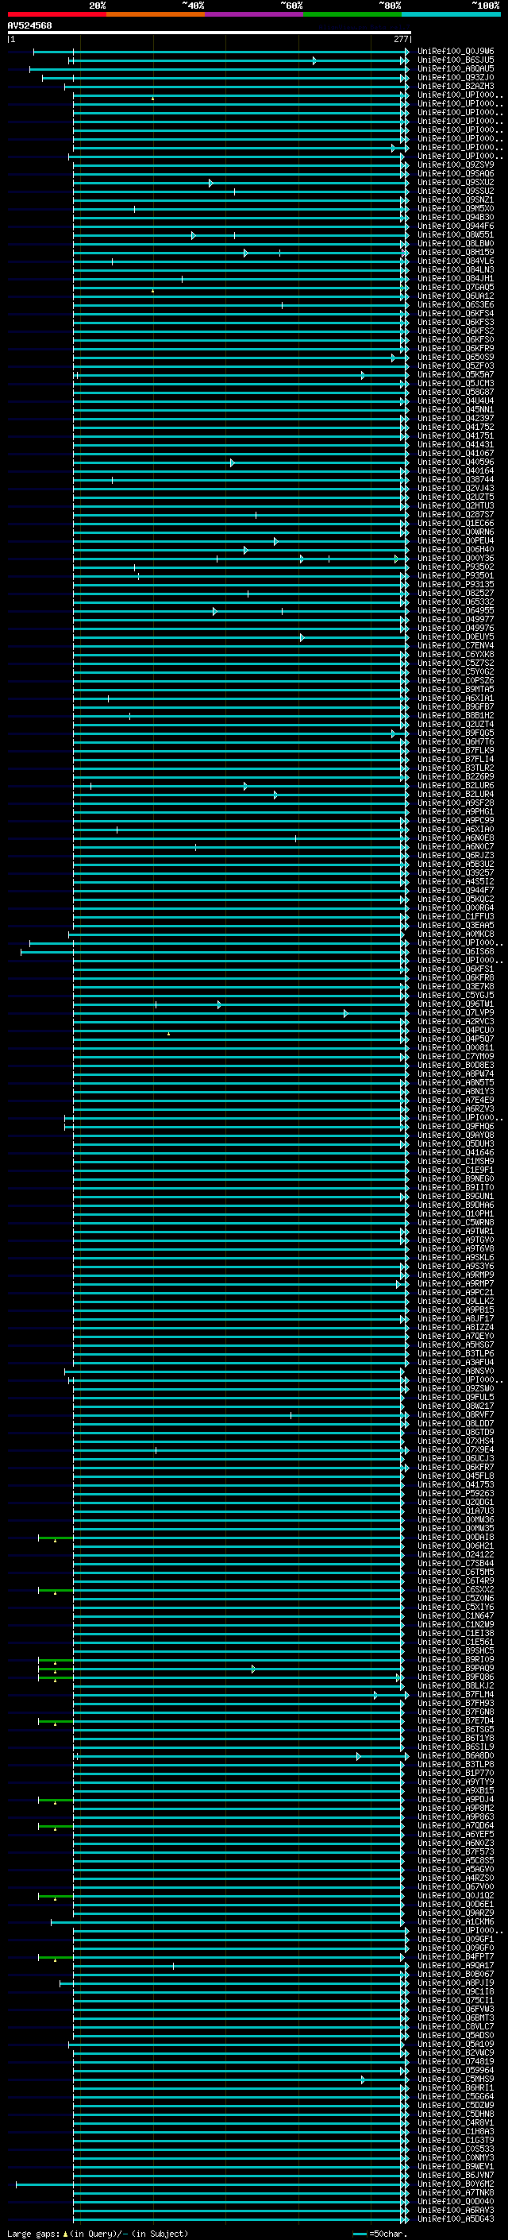Select hit label UniRef100_Q5DUH3
Viewport: 508px width, 2240px height.
(x=456, y=1143)
